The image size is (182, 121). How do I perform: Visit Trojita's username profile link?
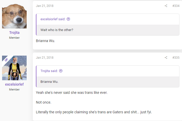(14, 33)
